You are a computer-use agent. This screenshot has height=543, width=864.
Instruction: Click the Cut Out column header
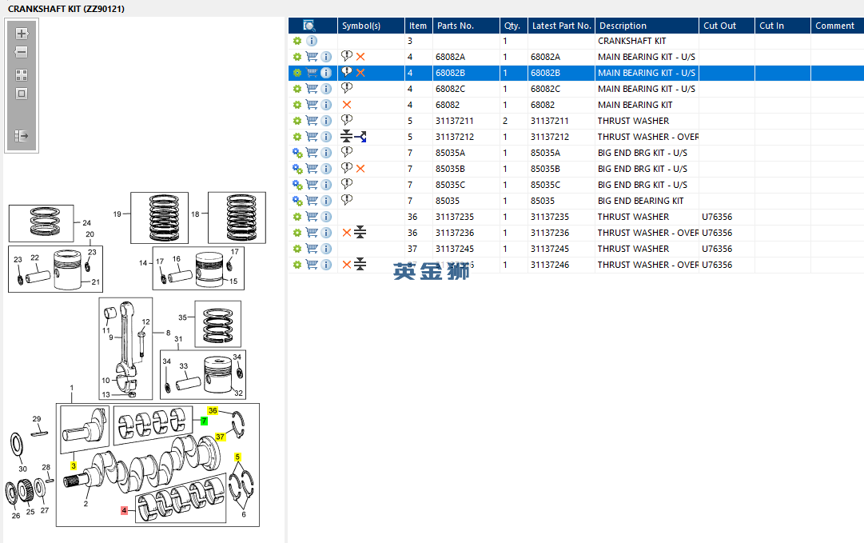click(719, 26)
